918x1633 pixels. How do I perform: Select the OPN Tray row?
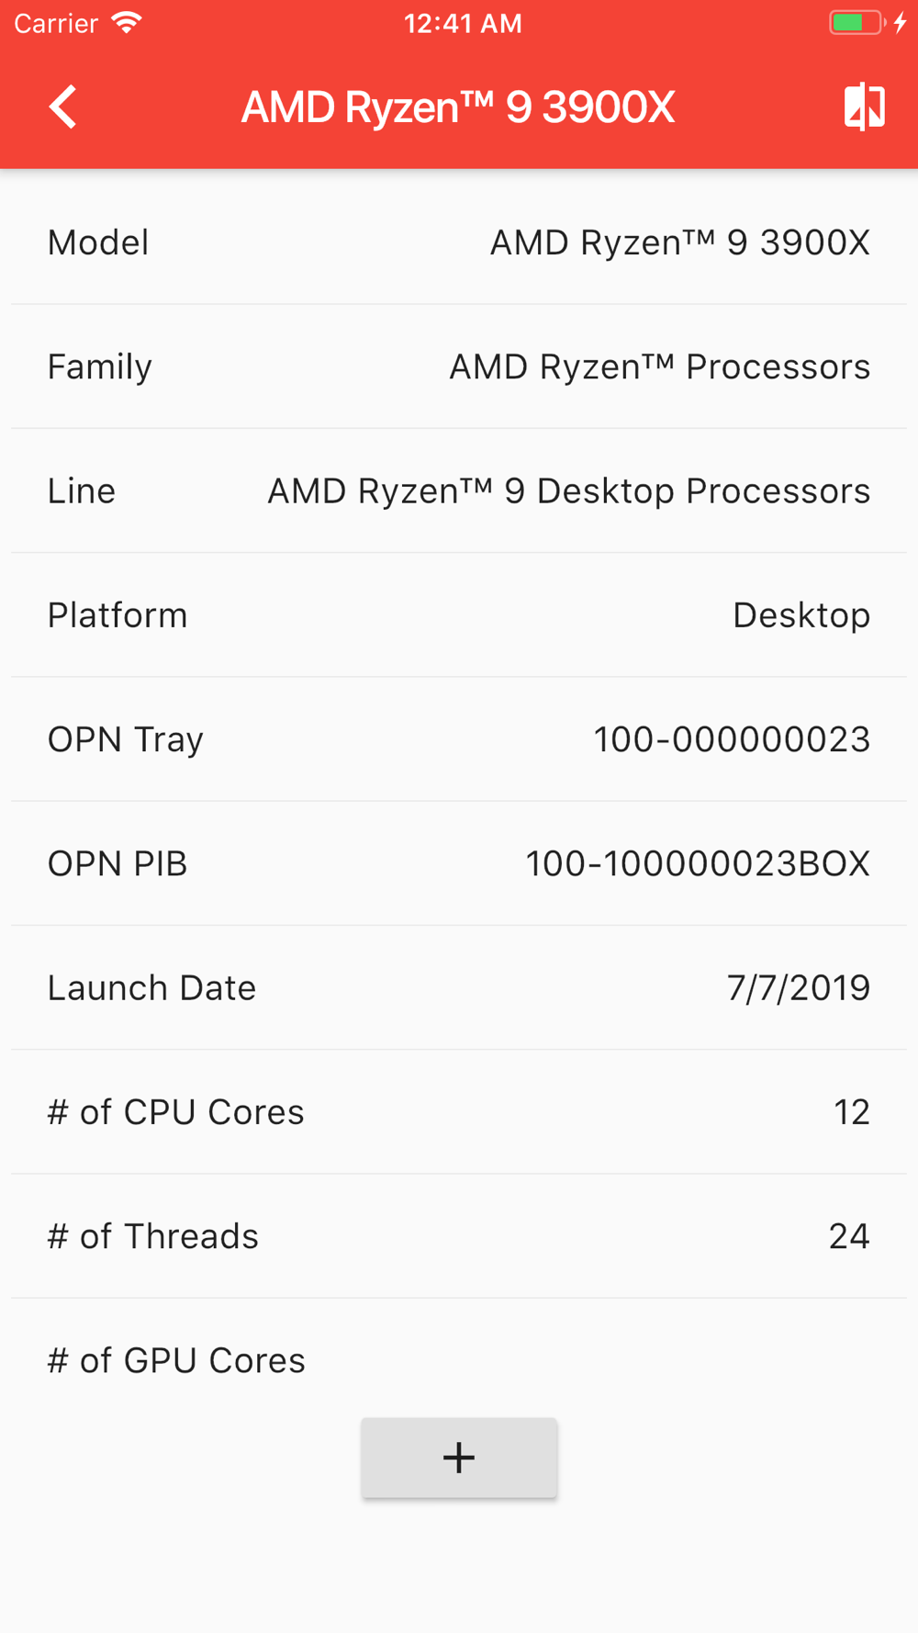click(x=459, y=739)
